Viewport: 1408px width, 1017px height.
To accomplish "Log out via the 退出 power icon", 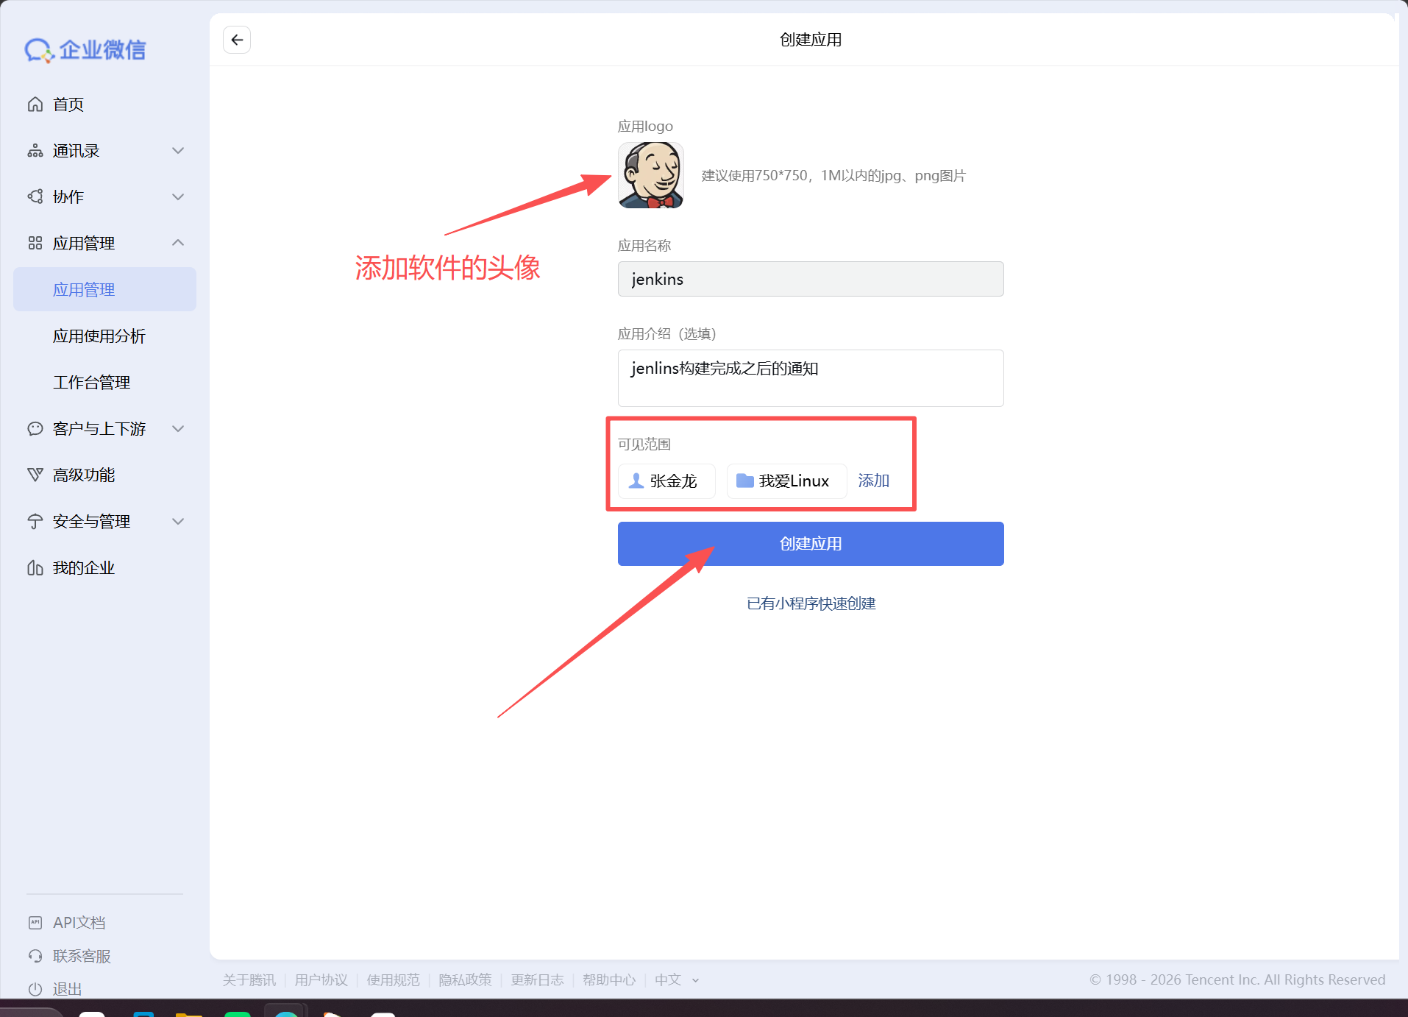I will pyautogui.click(x=35, y=989).
